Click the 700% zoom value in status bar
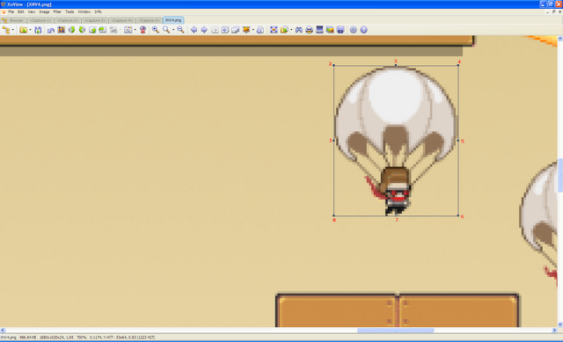The width and height of the screenshot is (563, 342). (82, 338)
